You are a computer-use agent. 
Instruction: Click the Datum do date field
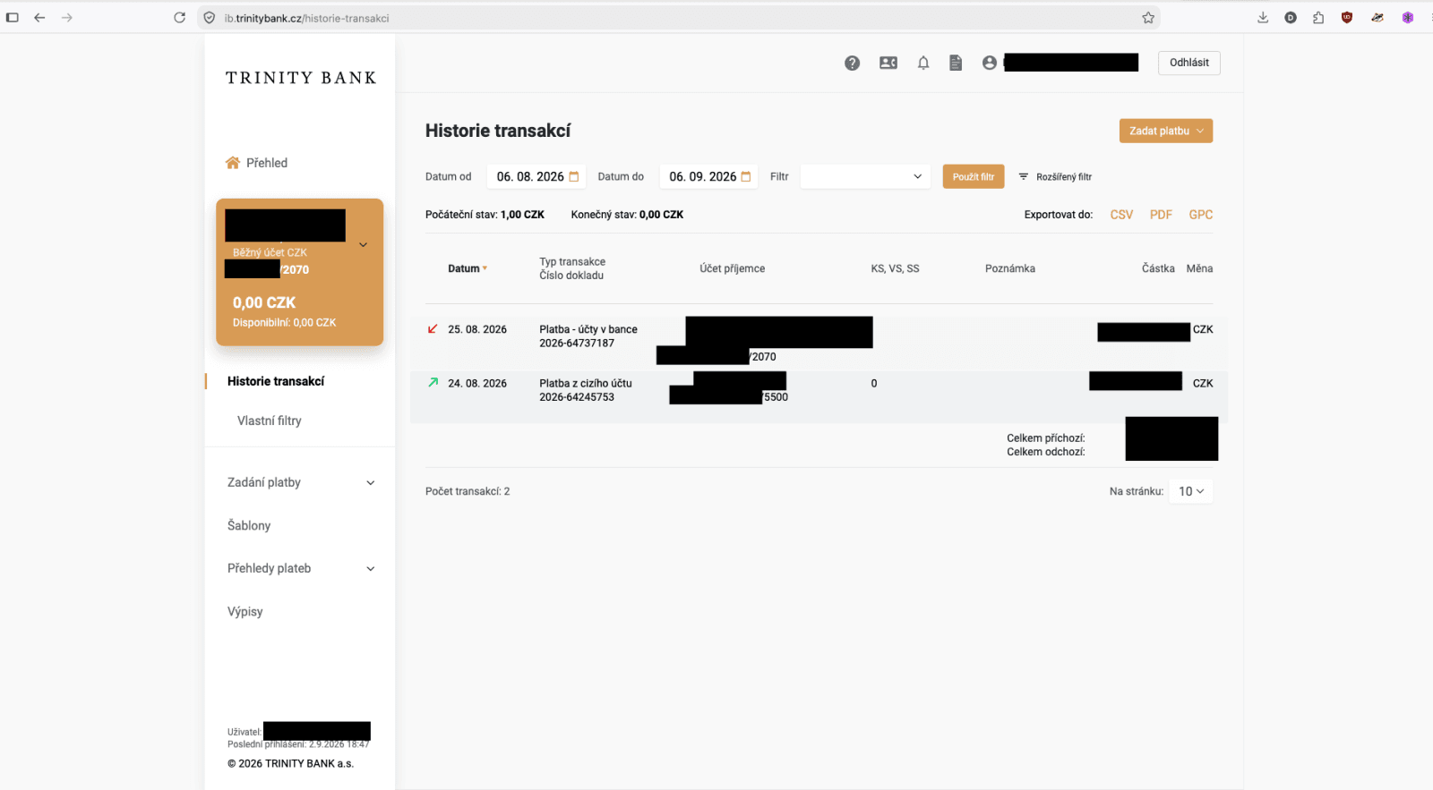coord(708,176)
